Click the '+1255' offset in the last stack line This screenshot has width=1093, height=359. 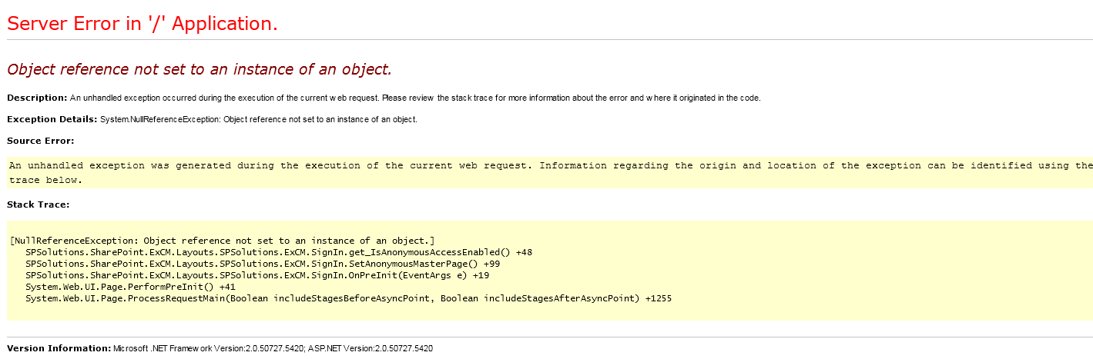click(x=659, y=298)
